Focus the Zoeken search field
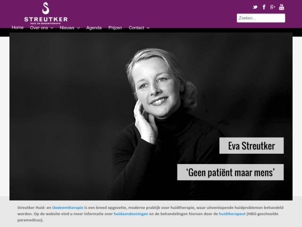Viewport: 302px width, 227px height. (261, 18)
